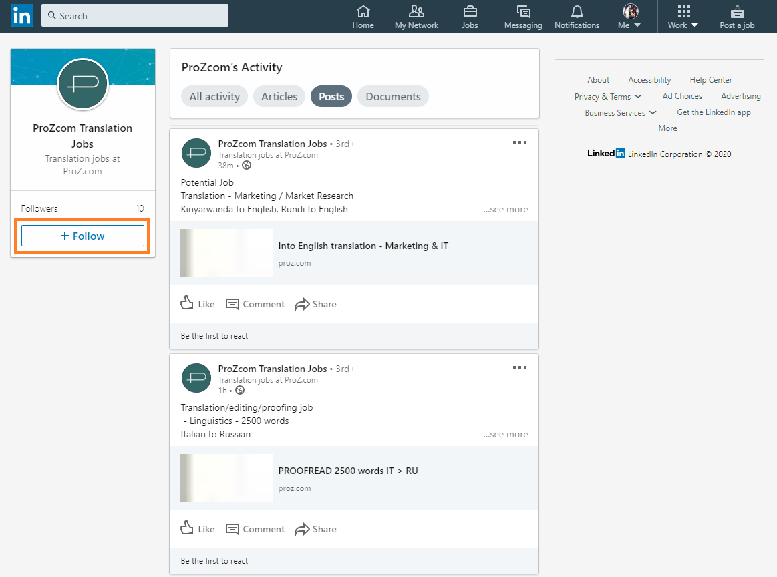This screenshot has height=577, width=777.
Task: Click the LinkedIn logo icon
Action: (x=21, y=16)
